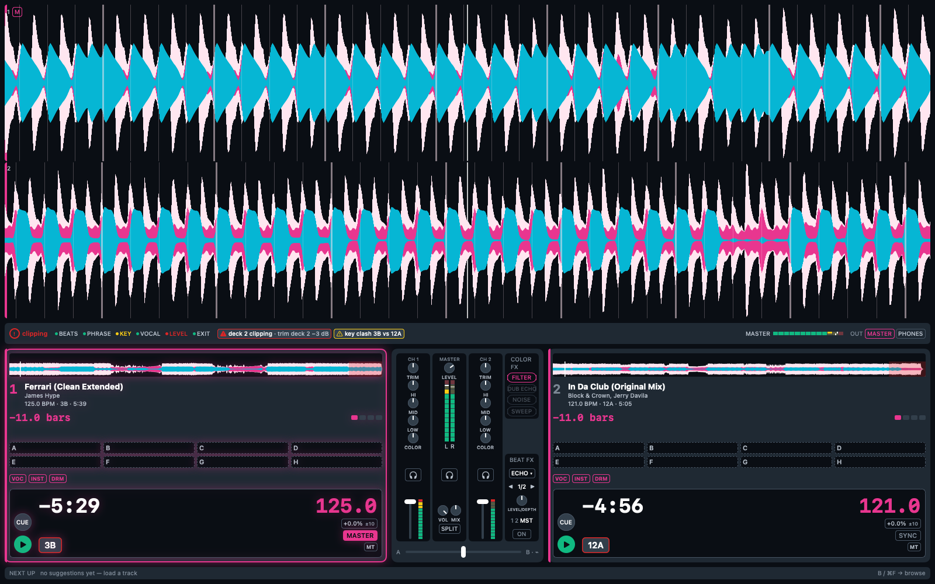Viewport: 935px width, 584px height.
Task: Select the NOISE color FX
Action: coord(522,400)
